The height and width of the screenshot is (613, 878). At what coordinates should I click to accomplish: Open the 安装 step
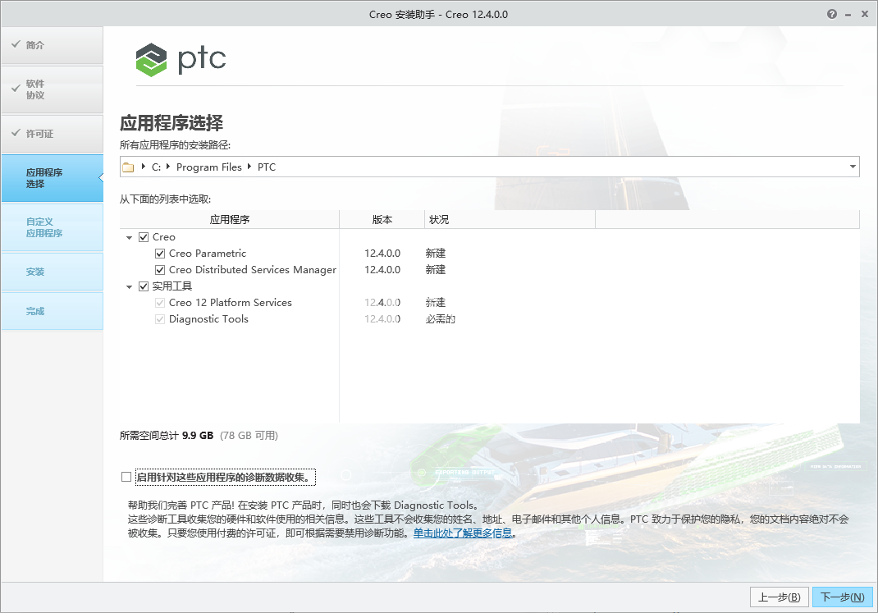click(52, 272)
